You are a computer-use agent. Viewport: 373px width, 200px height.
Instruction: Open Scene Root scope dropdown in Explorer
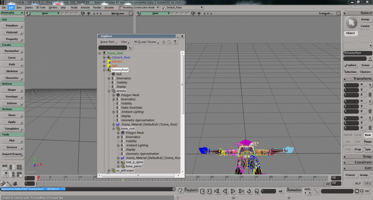click(108, 42)
